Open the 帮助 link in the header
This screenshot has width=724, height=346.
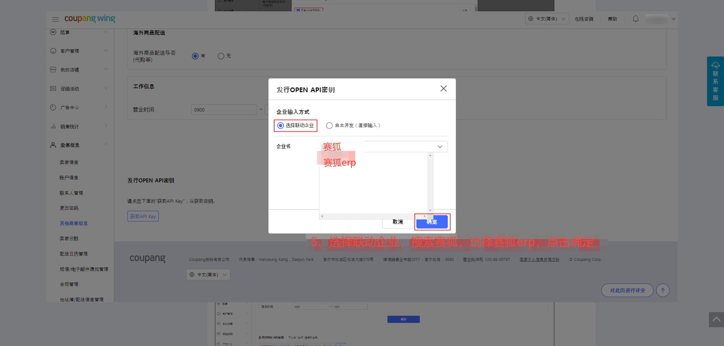(x=612, y=19)
